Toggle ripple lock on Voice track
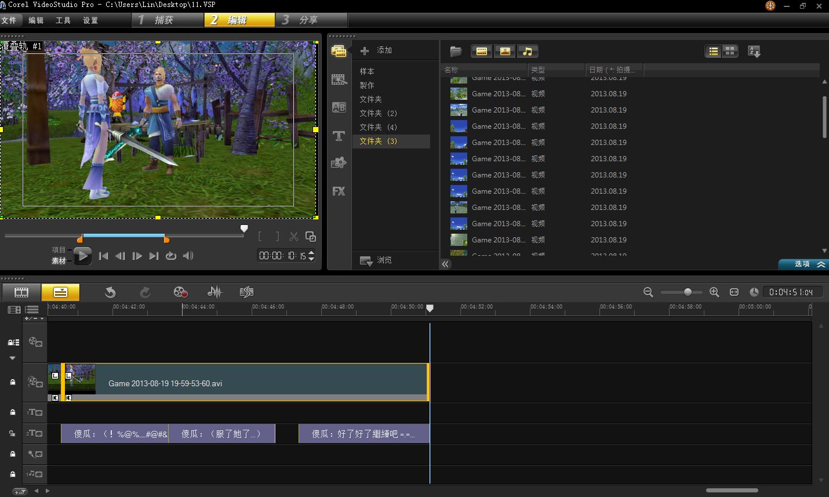The width and height of the screenshot is (829, 497). pos(12,454)
